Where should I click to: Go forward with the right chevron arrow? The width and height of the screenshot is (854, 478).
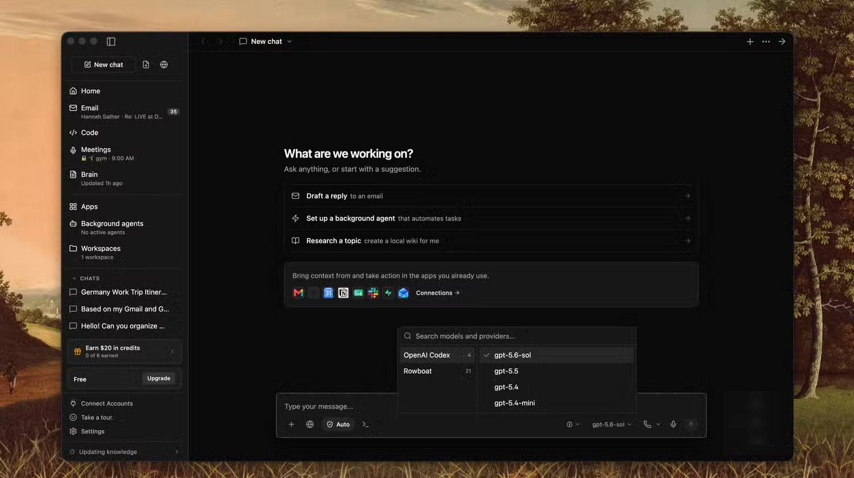(221, 42)
